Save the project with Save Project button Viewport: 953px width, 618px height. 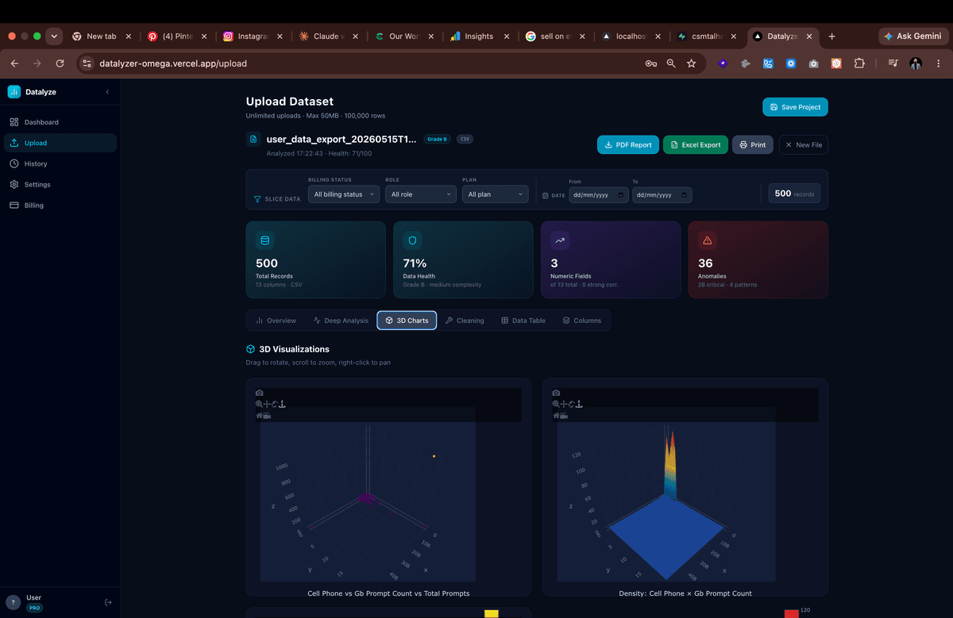[795, 107]
